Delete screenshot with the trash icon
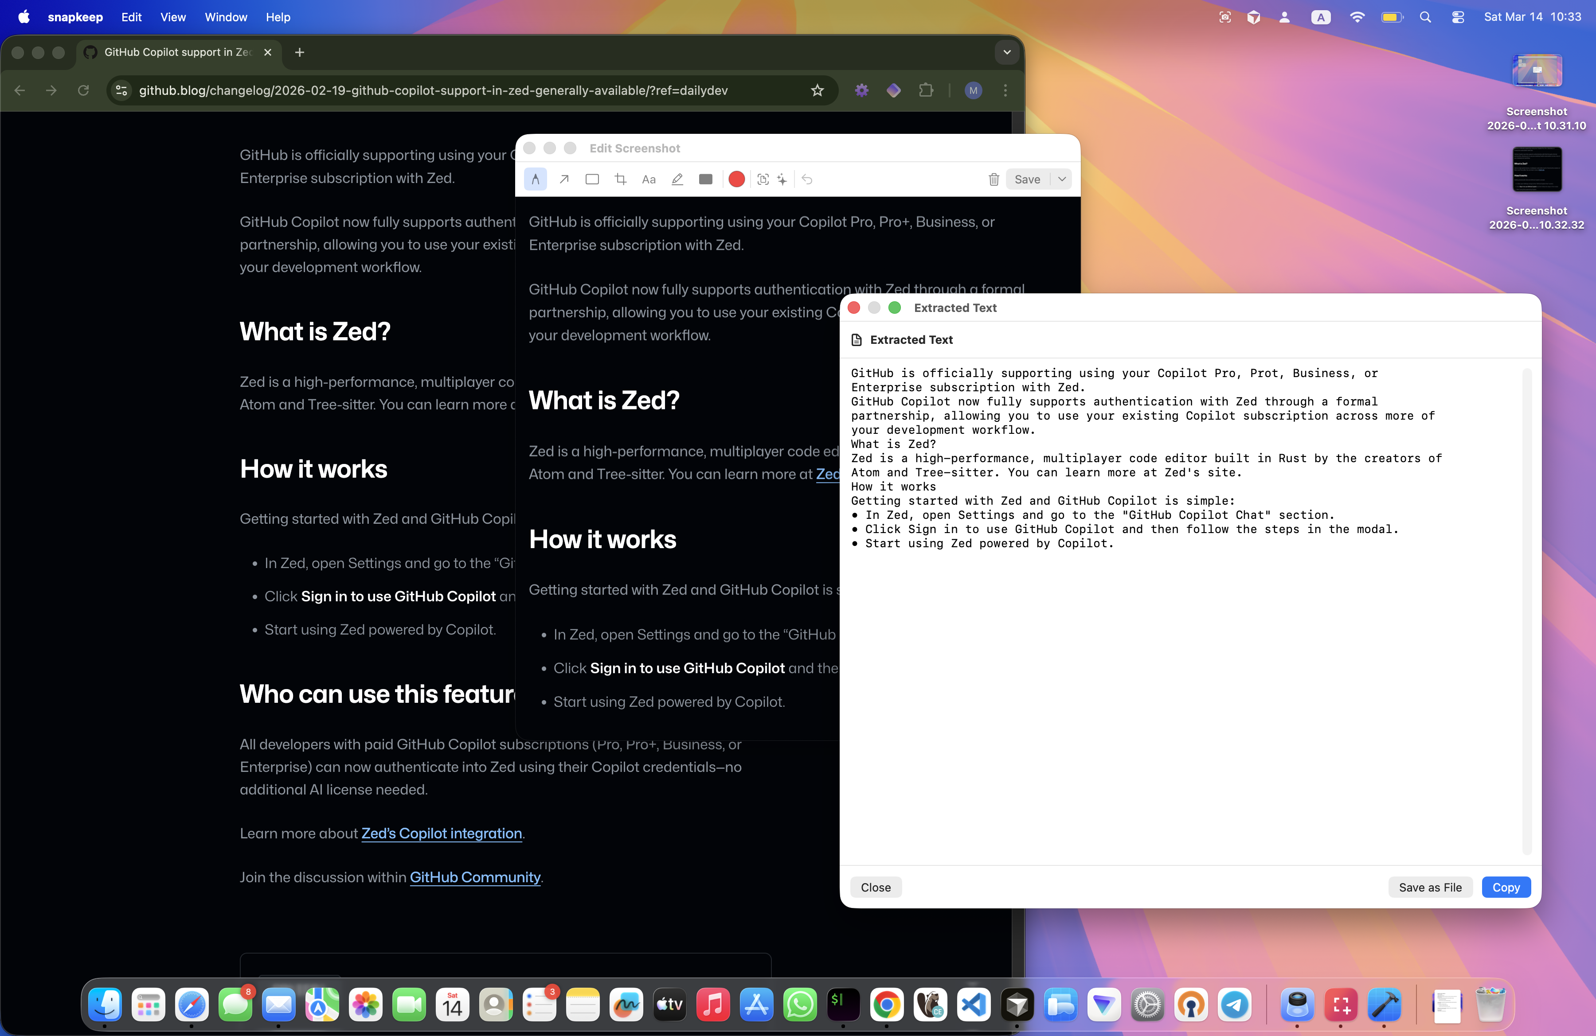The width and height of the screenshot is (1596, 1036). [994, 179]
